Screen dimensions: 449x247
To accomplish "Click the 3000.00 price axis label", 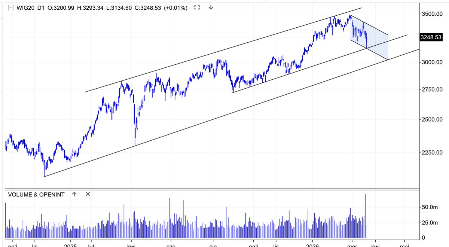I will pos(433,62).
